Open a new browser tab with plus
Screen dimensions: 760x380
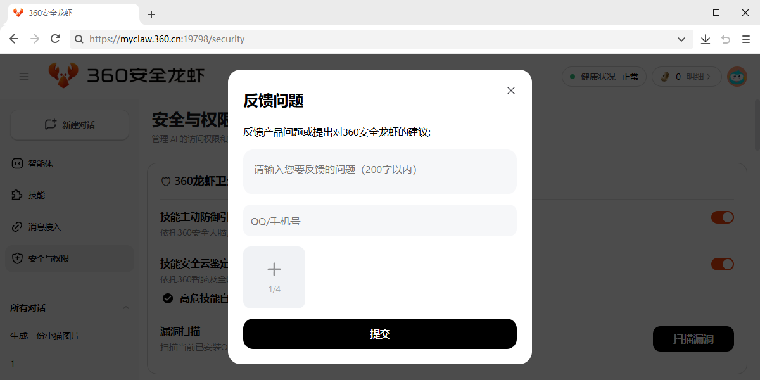pos(151,14)
